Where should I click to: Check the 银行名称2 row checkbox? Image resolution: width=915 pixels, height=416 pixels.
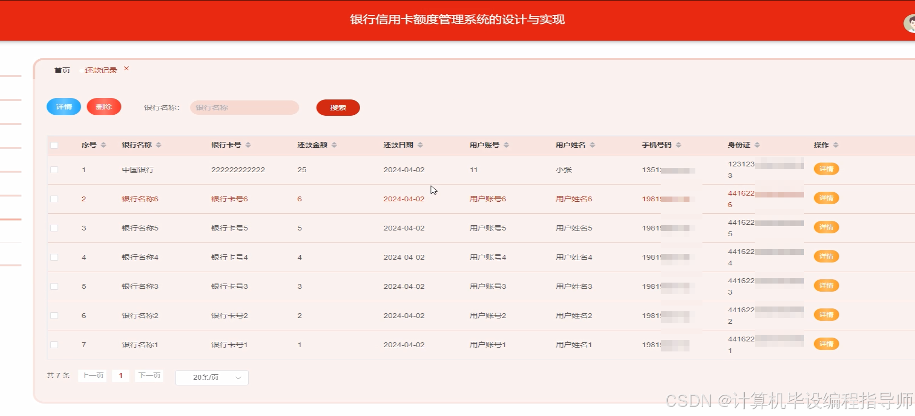[54, 316]
